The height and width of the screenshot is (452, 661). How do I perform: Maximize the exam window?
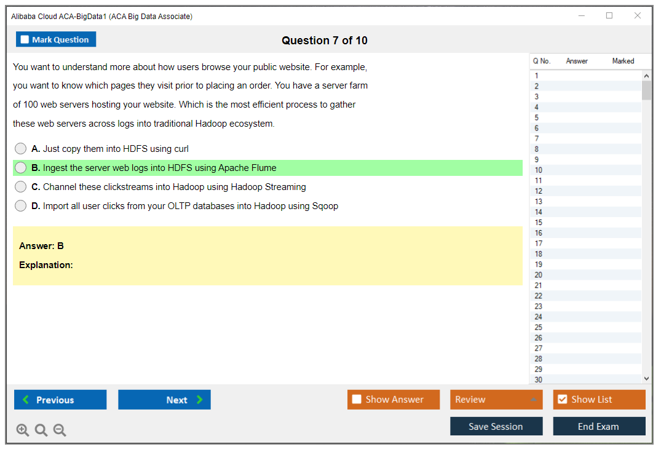tap(609, 16)
